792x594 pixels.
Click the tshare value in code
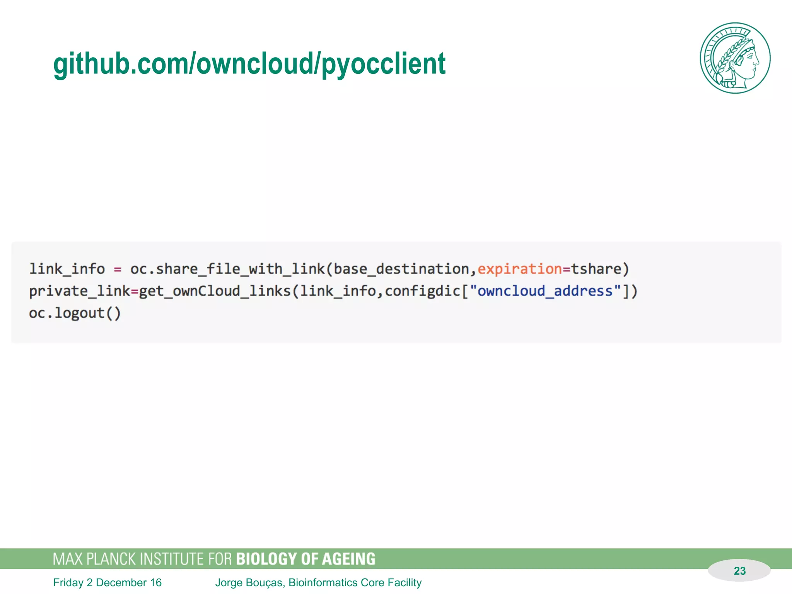point(596,269)
